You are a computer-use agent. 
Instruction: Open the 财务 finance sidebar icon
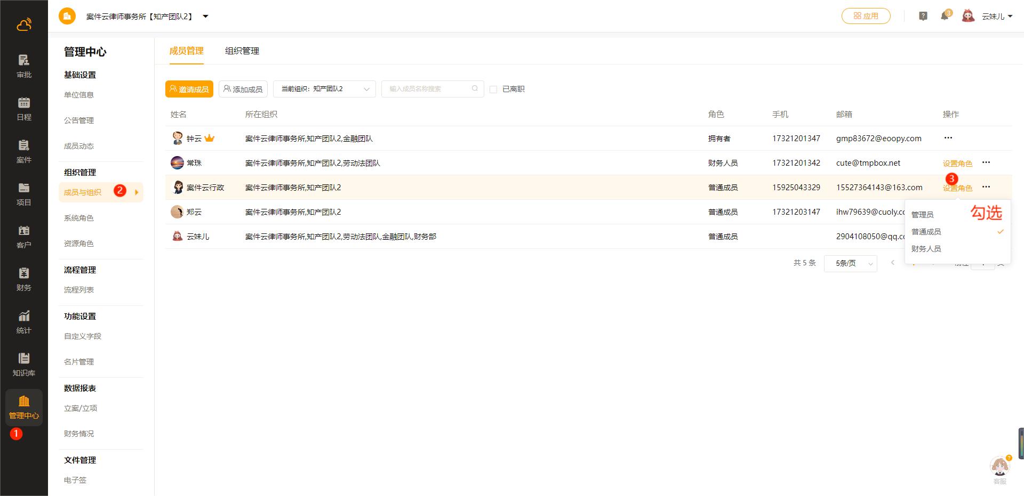tap(23, 279)
